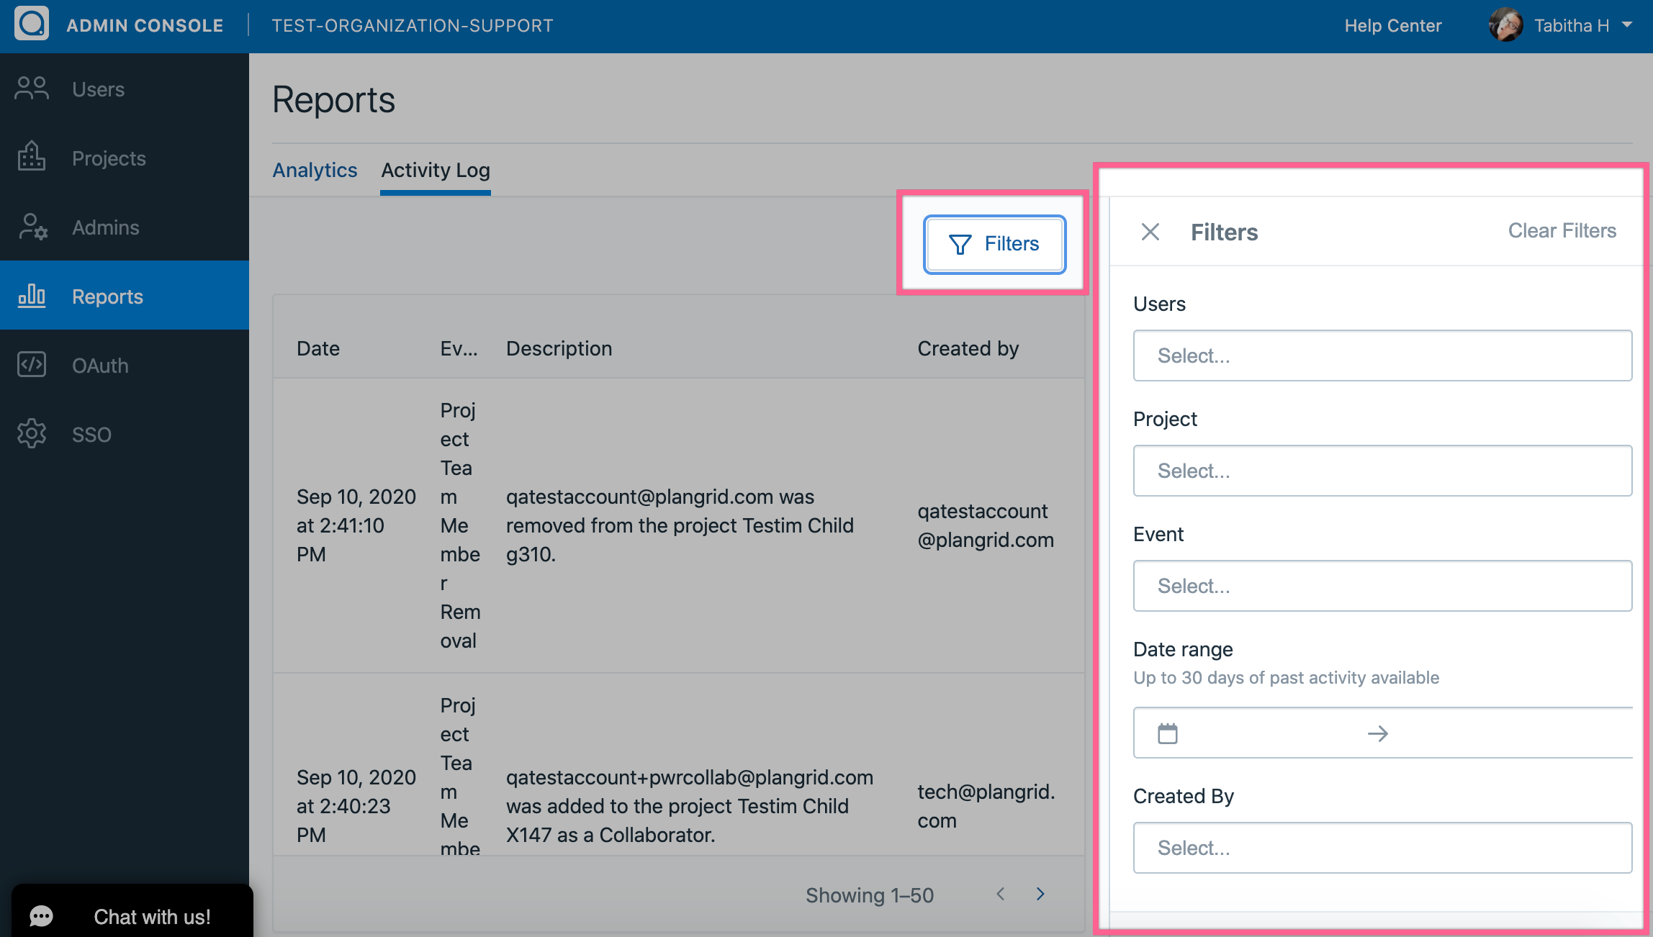Open the Users filter select box
This screenshot has height=937, width=1653.
(1382, 356)
